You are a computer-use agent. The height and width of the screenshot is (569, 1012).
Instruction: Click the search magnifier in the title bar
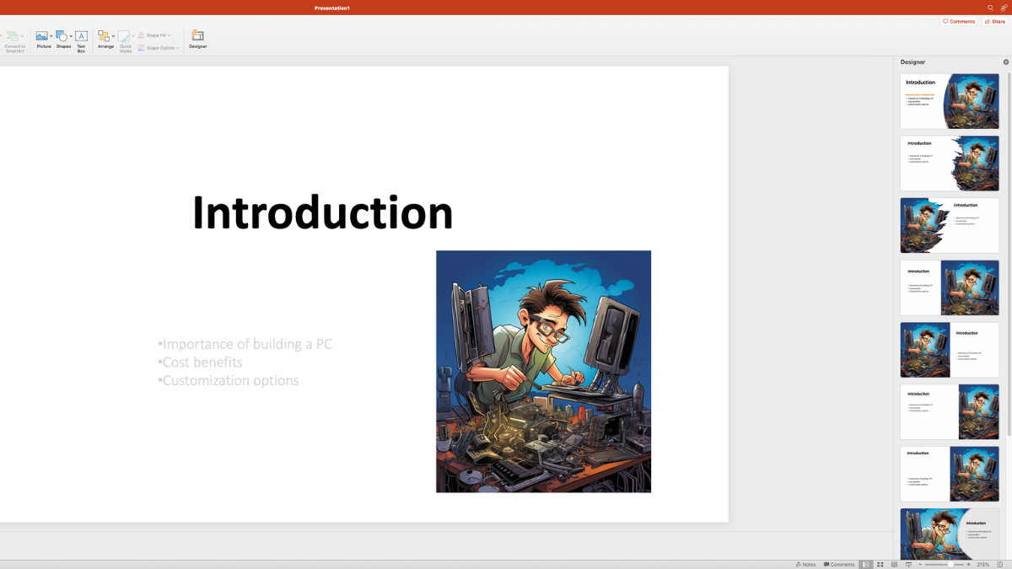coord(990,8)
